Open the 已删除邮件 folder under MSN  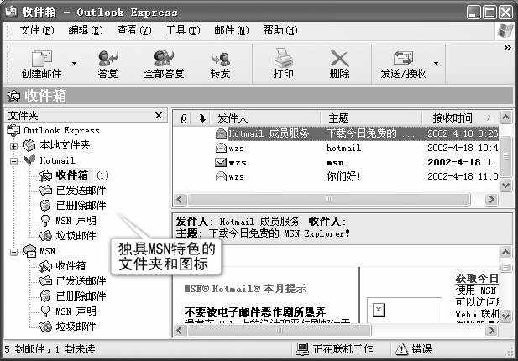coord(72,296)
